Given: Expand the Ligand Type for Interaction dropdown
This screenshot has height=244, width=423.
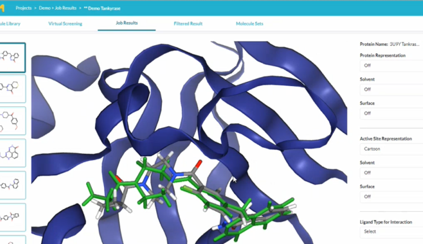Looking at the screenshot, I should 391,231.
